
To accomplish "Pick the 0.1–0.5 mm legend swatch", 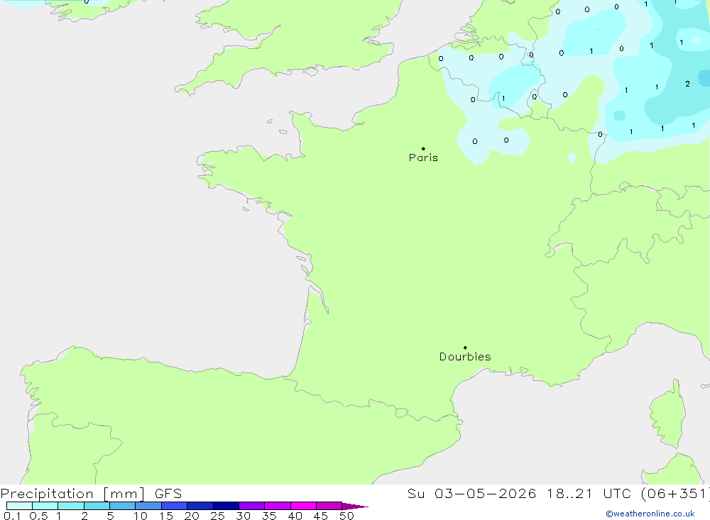I will (19, 506).
